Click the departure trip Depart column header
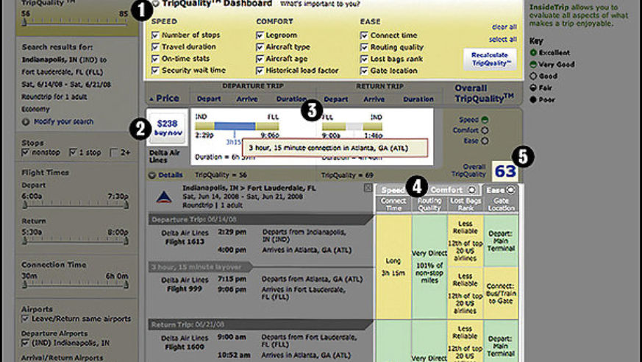Image resolution: width=642 pixels, height=362 pixels. click(209, 99)
